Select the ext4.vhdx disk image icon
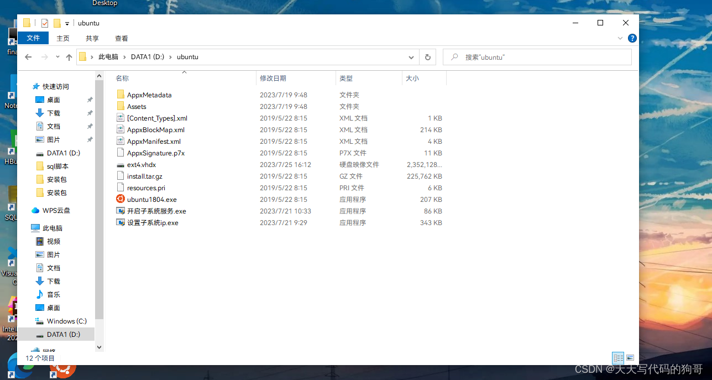This screenshot has width=712, height=380. point(121,165)
